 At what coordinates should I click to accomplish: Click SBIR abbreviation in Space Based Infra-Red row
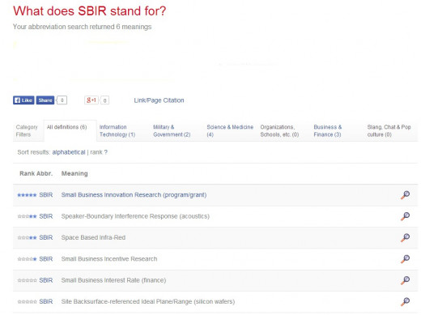[46, 237]
